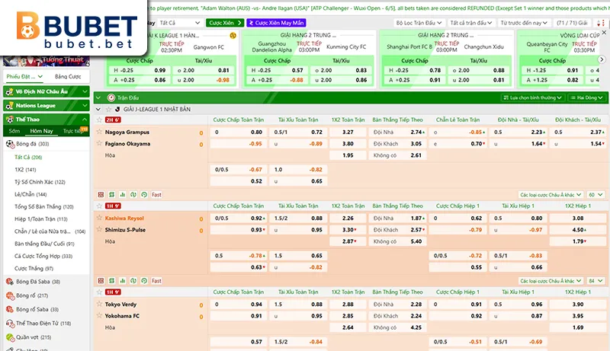Switch to the Sớm tab
The width and height of the screenshot is (610, 351).
pyautogui.click(x=14, y=131)
